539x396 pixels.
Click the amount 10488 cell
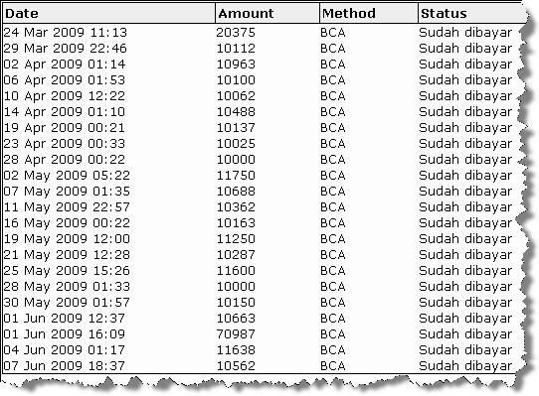pyautogui.click(x=236, y=112)
